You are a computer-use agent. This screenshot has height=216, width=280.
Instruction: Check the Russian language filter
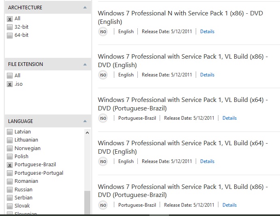pos(10,190)
